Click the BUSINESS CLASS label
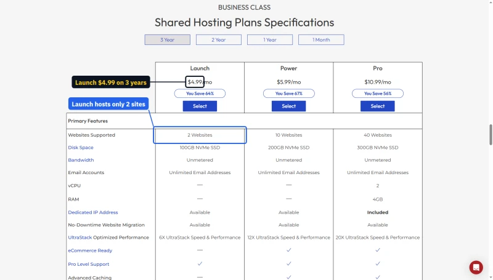493x280 pixels. [x=244, y=7]
